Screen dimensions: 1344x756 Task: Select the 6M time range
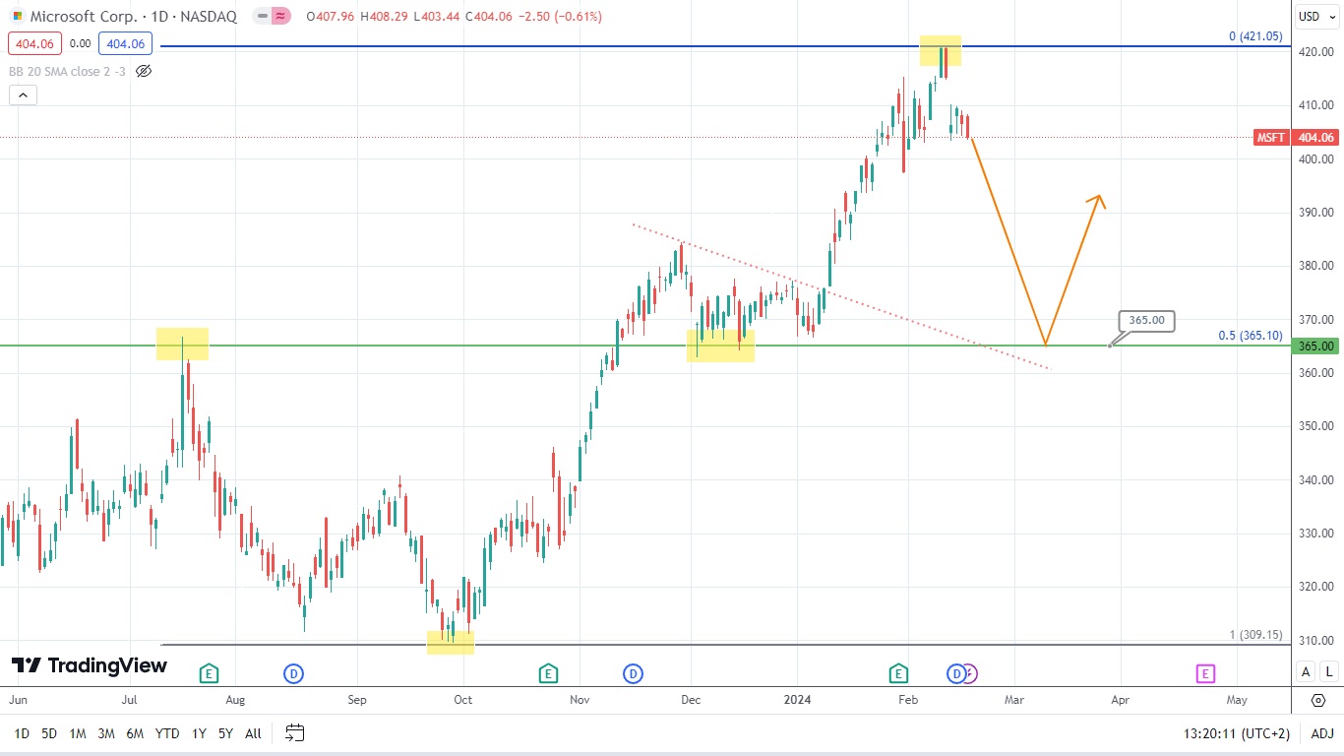(x=136, y=733)
